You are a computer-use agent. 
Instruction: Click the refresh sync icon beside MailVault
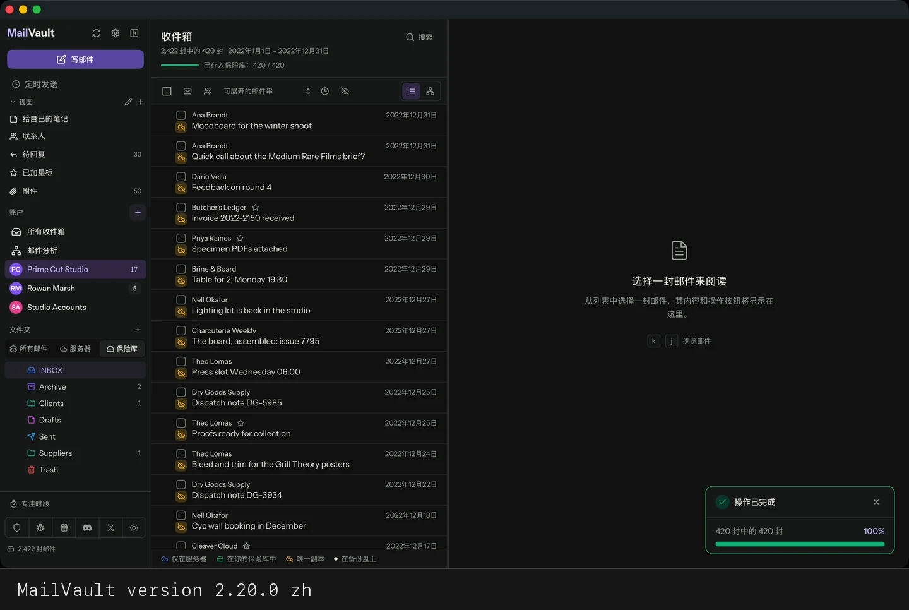tap(97, 33)
